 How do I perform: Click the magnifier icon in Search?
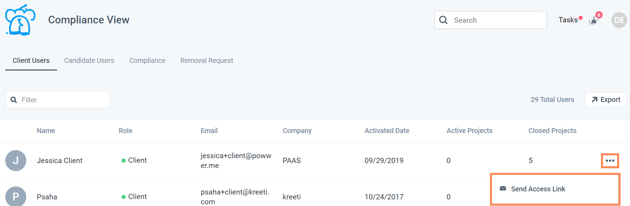[443, 20]
